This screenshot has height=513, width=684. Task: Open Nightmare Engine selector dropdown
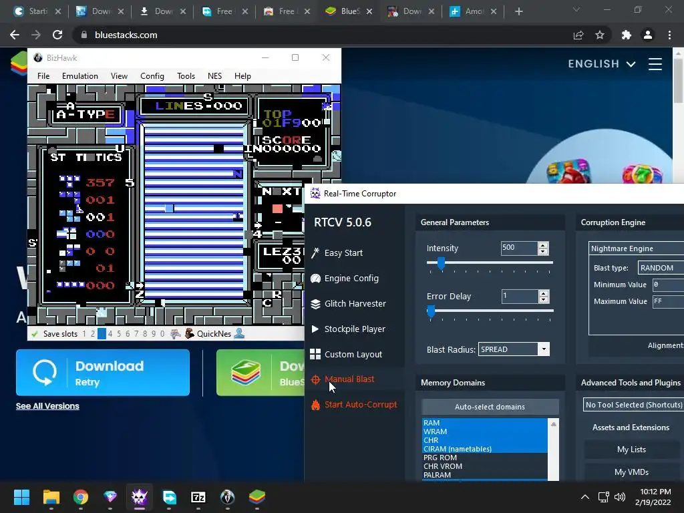pos(636,248)
